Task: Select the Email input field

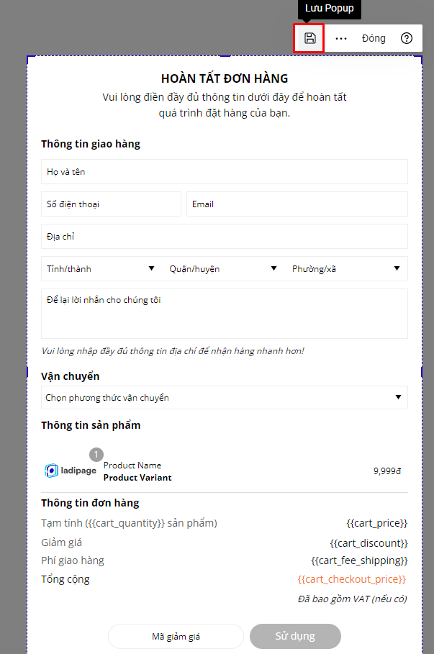Action: coord(297,204)
